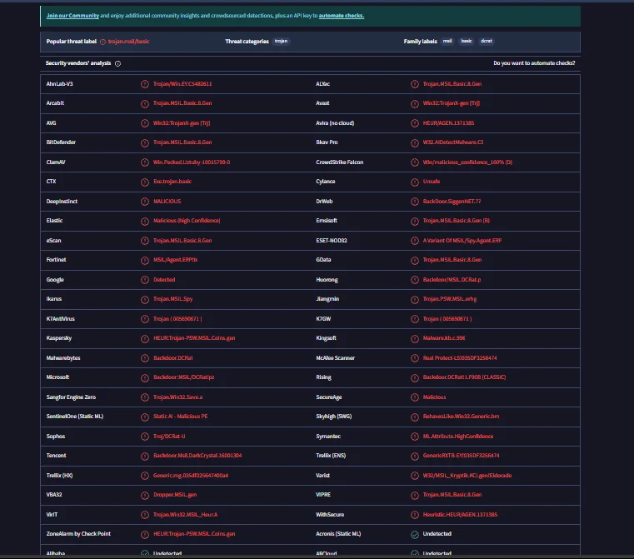Click the alert icon for Bkav Pro
The height and width of the screenshot is (559, 634).
click(x=414, y=142)
